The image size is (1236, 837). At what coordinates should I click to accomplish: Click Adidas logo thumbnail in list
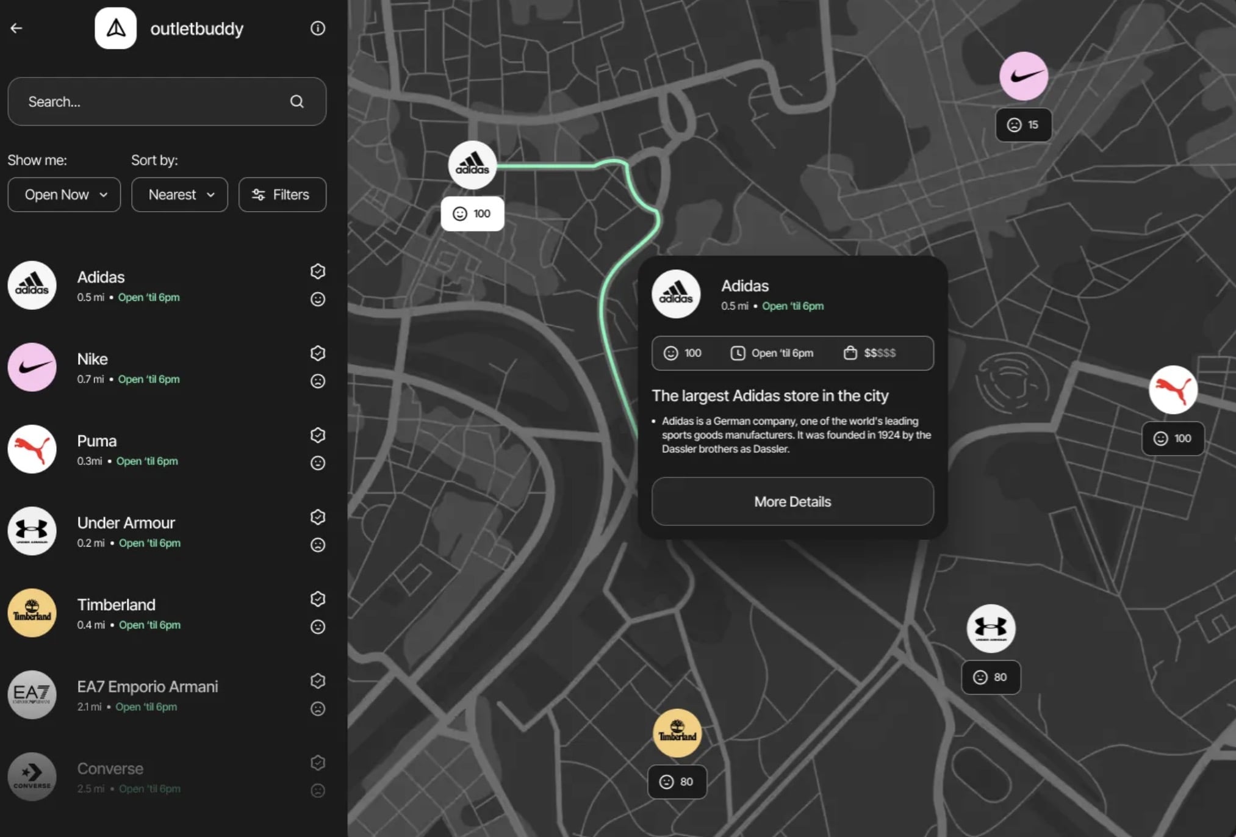tap(32, 286)
